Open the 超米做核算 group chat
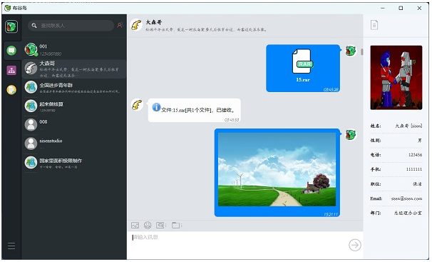The width and height of the screenshot is (432, 262). [74, 106]
